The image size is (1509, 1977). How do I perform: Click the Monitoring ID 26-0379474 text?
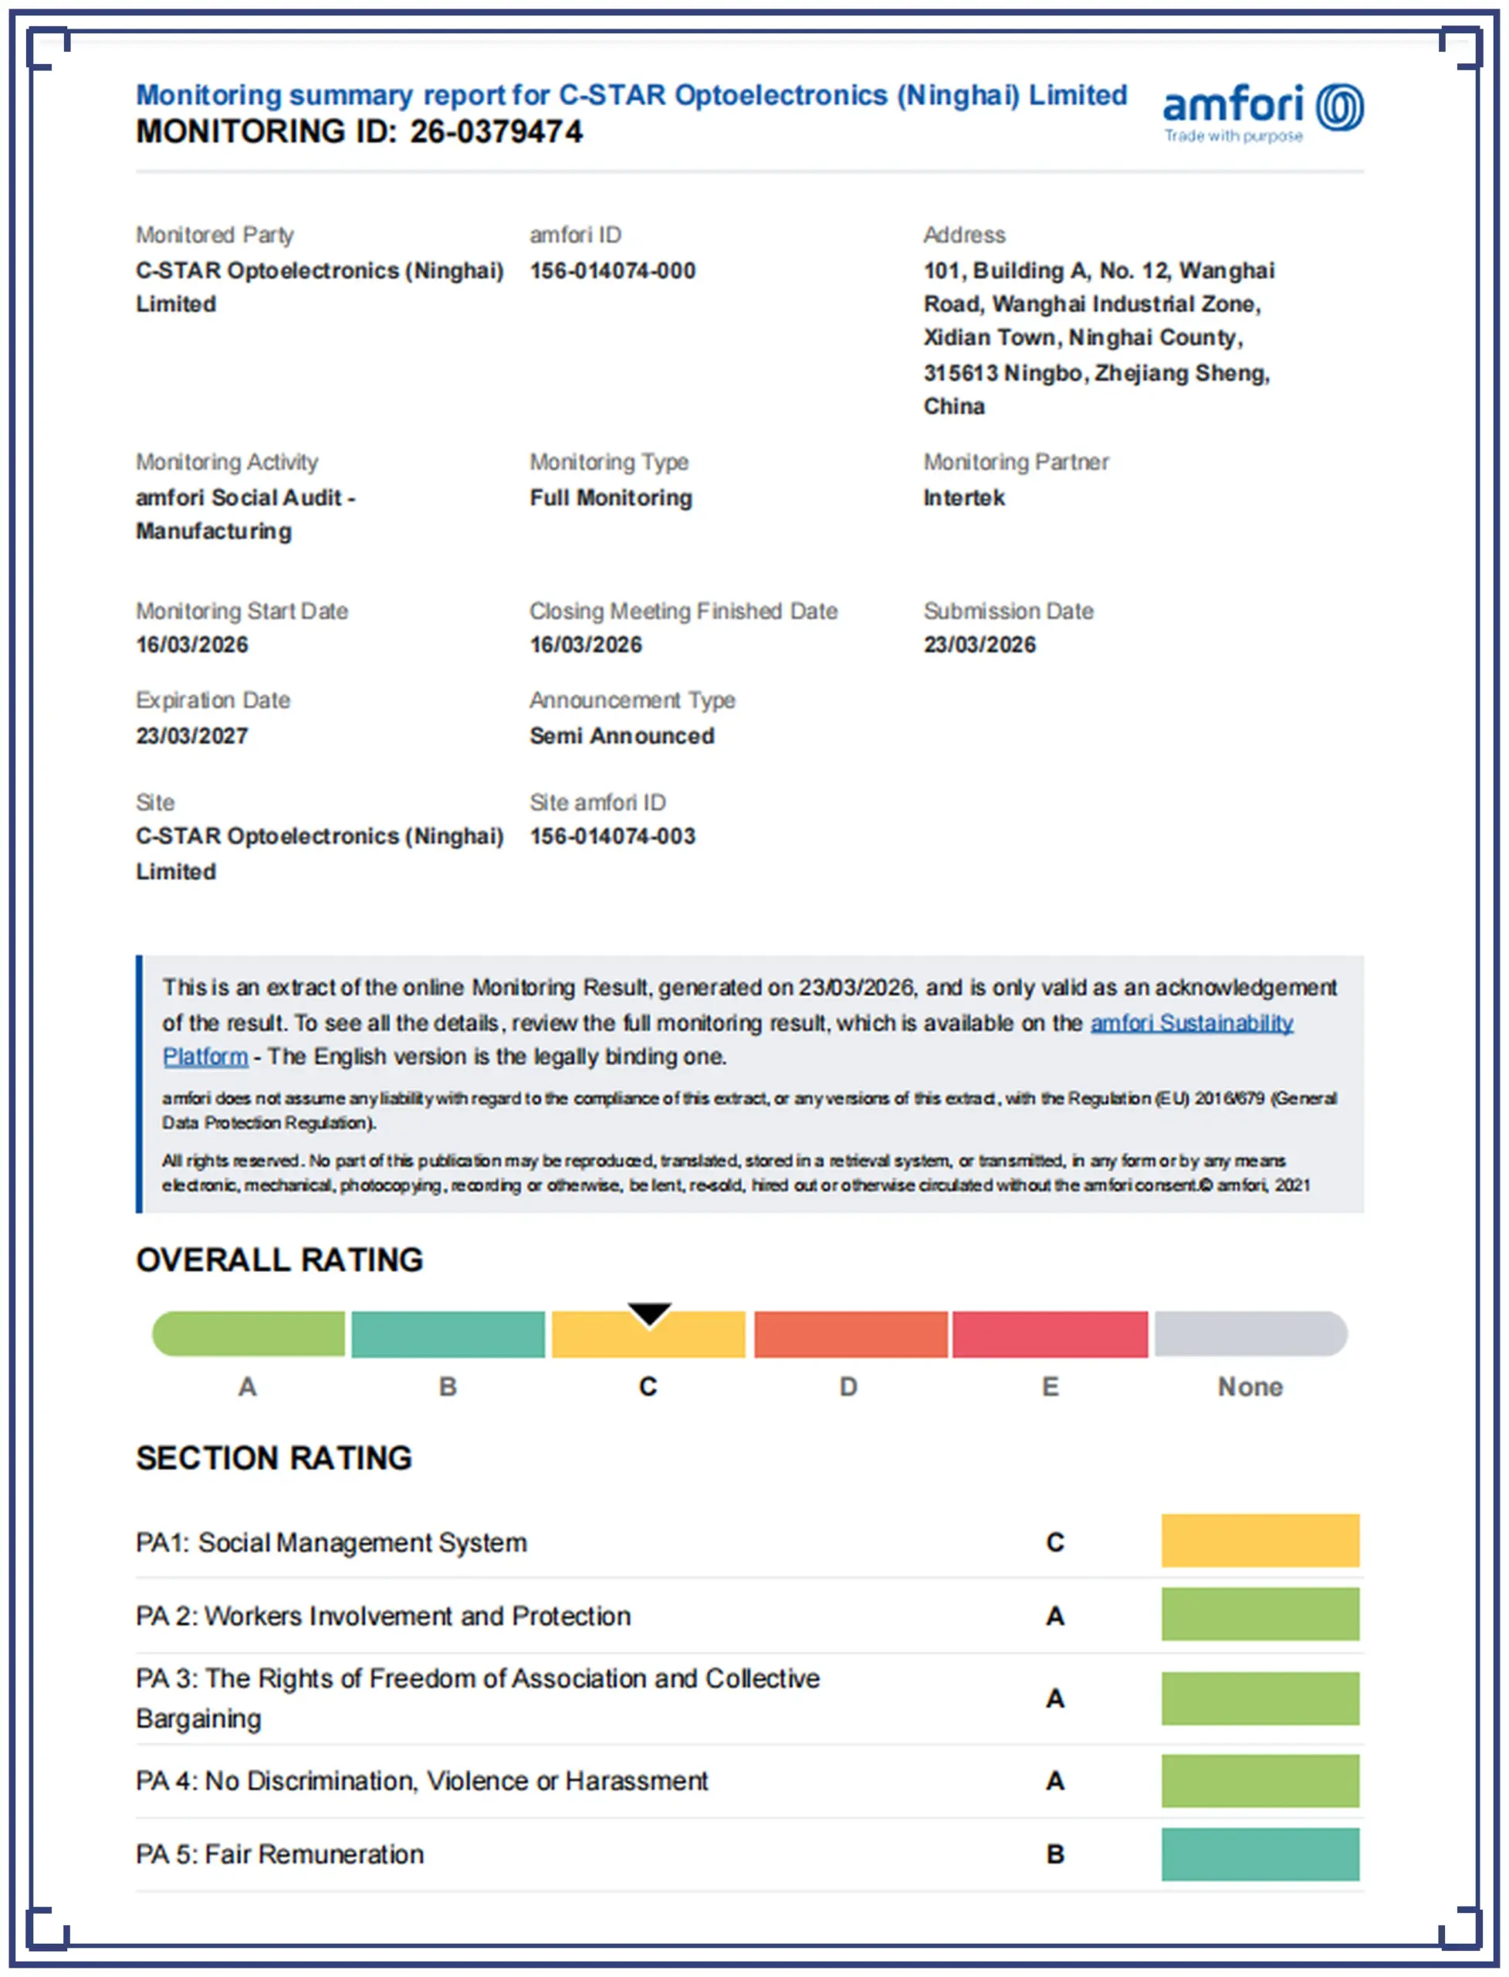(x=359, y=131)
